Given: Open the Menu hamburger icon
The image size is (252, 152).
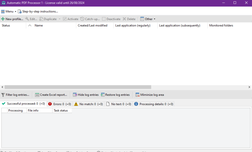Looking at the screenshot, I should coord(3,11).
